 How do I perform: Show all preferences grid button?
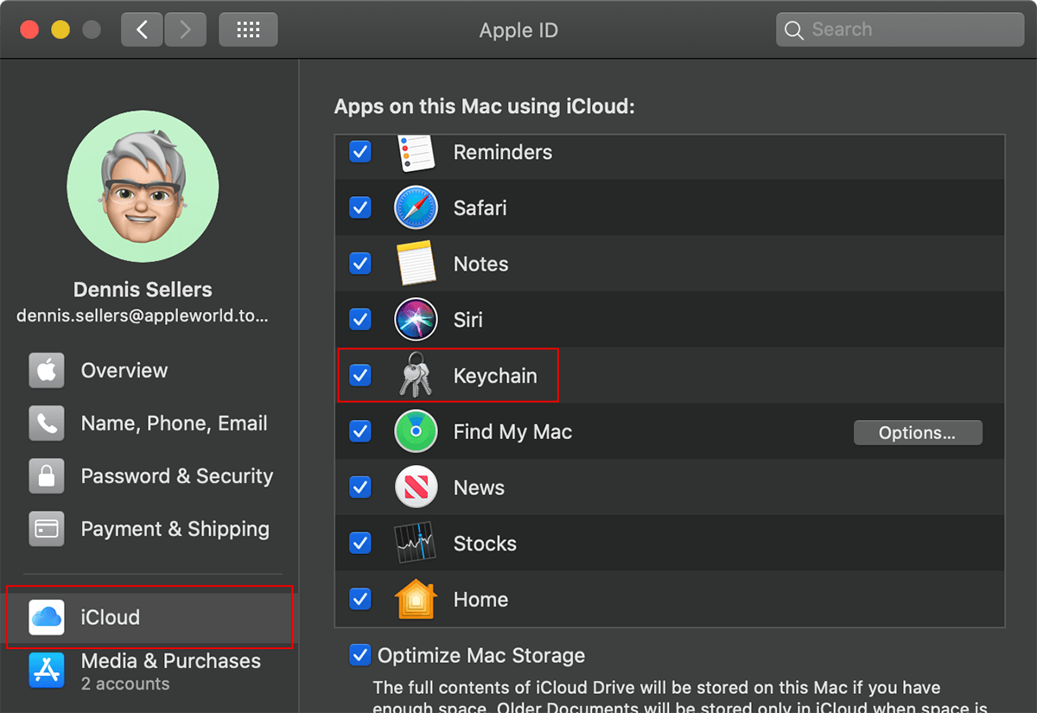(248, 30)
